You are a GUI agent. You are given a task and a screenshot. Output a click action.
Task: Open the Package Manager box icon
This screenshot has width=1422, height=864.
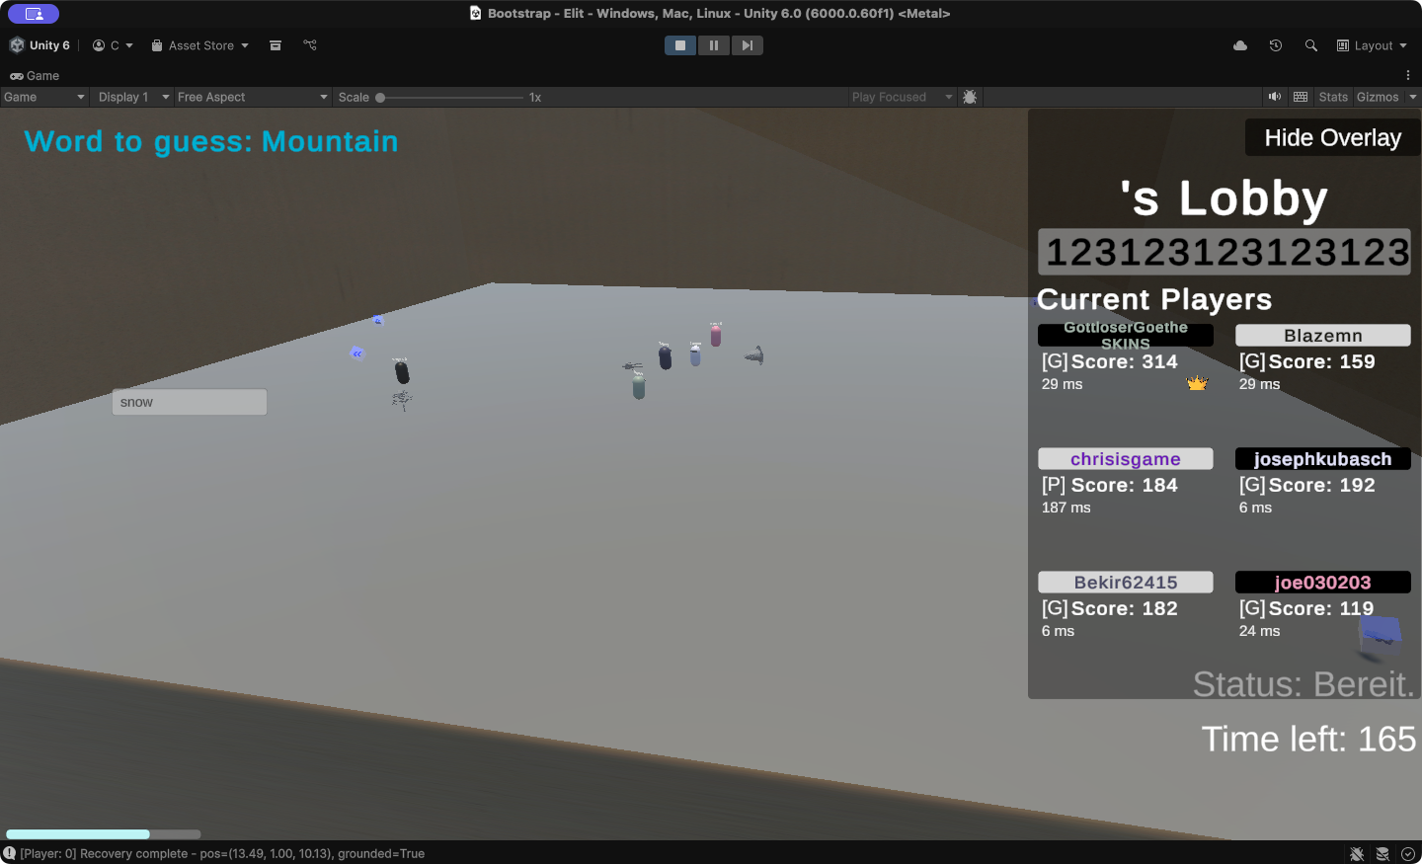click(276, 45)
